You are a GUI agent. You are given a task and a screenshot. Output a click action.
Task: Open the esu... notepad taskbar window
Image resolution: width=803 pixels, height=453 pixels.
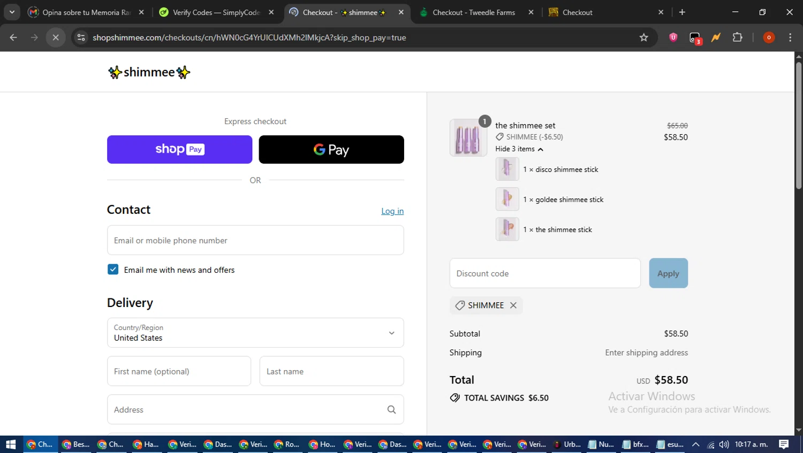click(670, 444)
